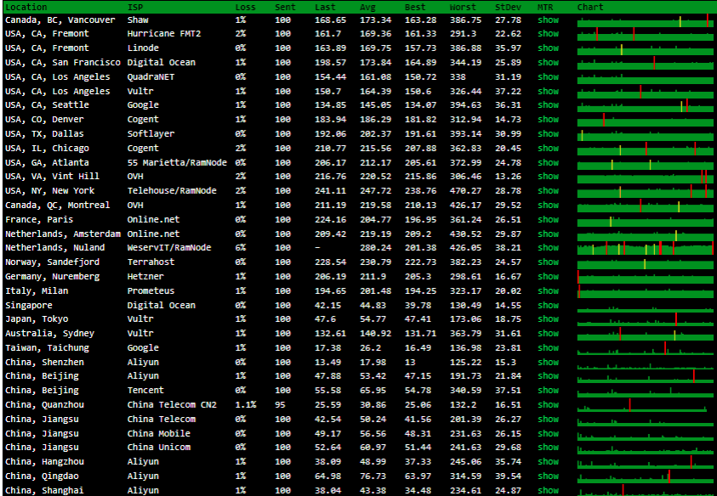Image resolution: width=717 pixels, height=496 pixels.
Task: Show MTR for Linode Fremont row
Action: pos(548,48)
